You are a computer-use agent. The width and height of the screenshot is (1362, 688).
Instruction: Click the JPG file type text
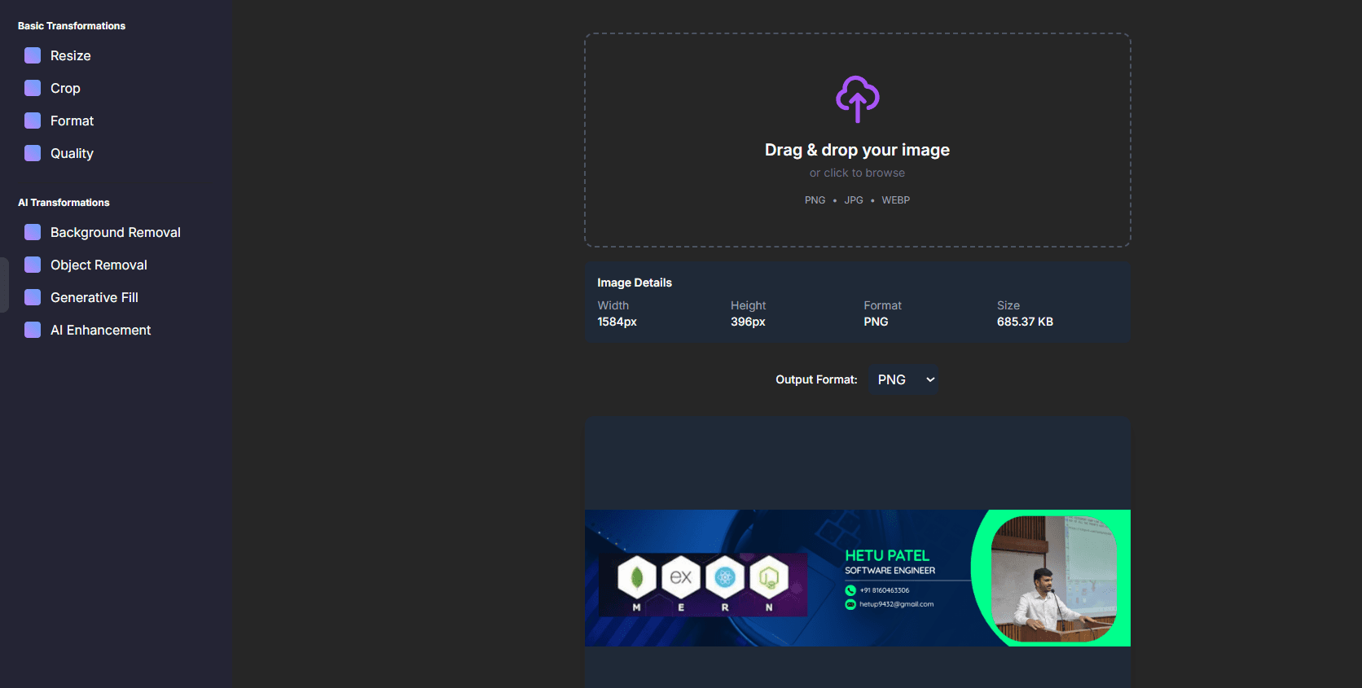(x=853, y=200)
